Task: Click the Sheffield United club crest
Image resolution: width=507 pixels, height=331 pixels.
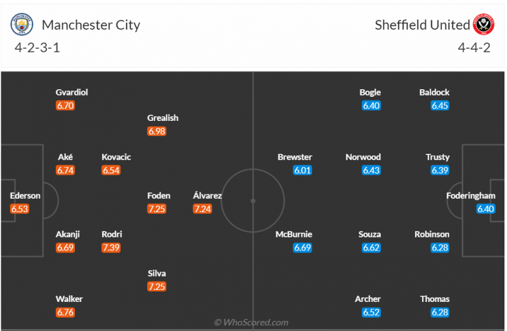Action: [x=485, y=25]
